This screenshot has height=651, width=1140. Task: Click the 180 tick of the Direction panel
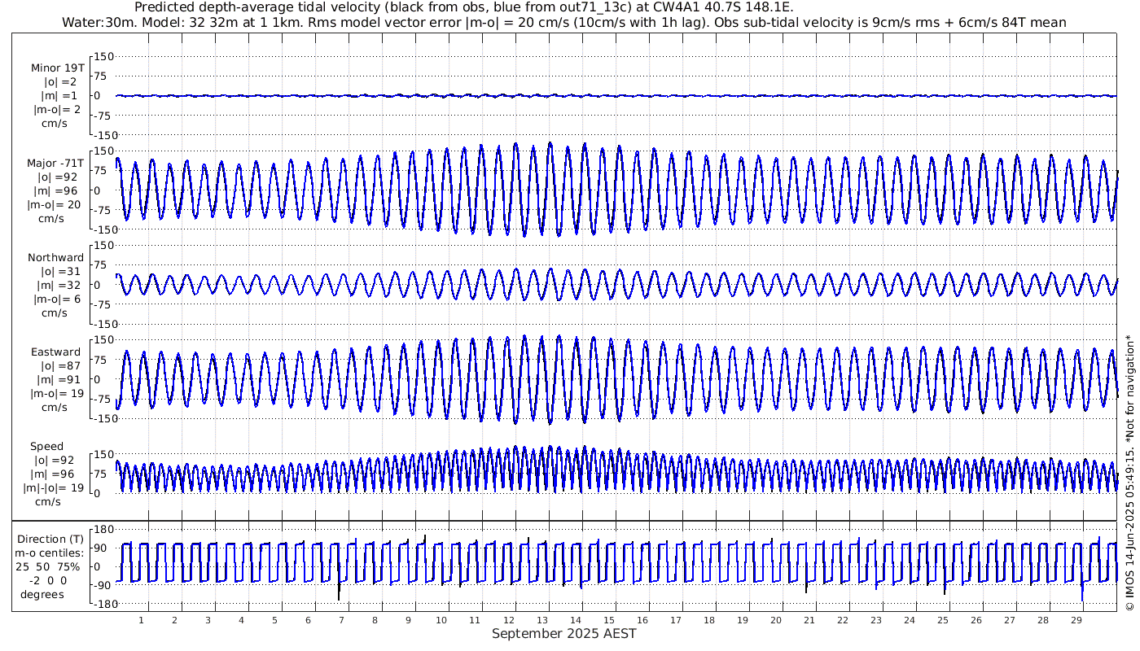(x=103, y=531)
